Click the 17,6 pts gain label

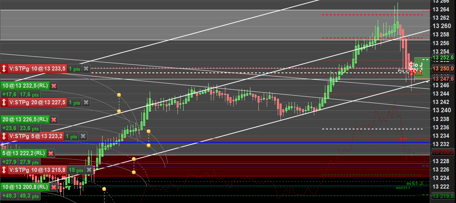29,94
